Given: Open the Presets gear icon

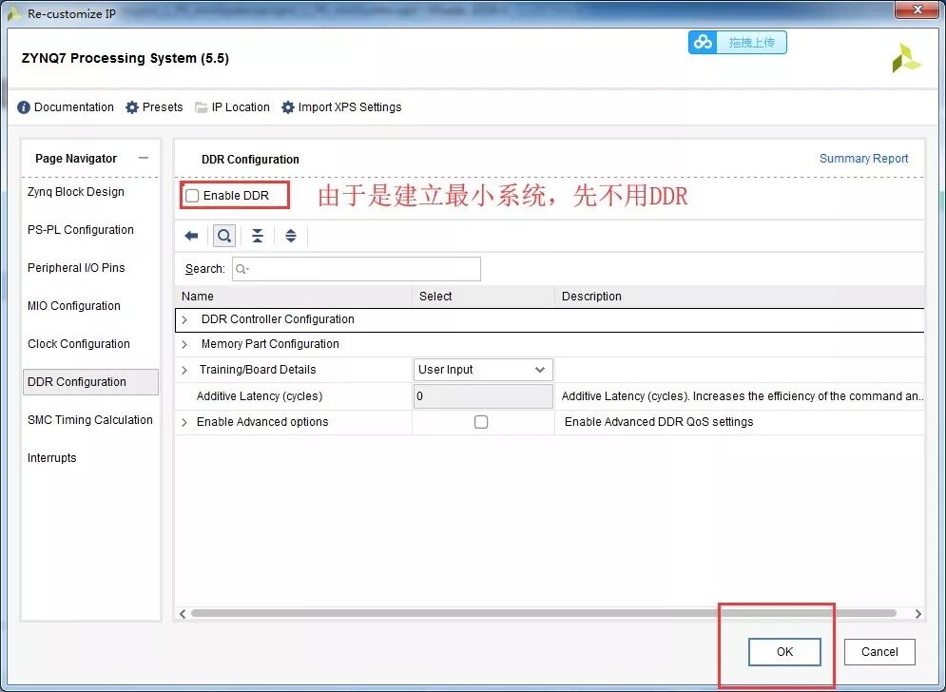Looking at the screenshot, I should 131,107.
